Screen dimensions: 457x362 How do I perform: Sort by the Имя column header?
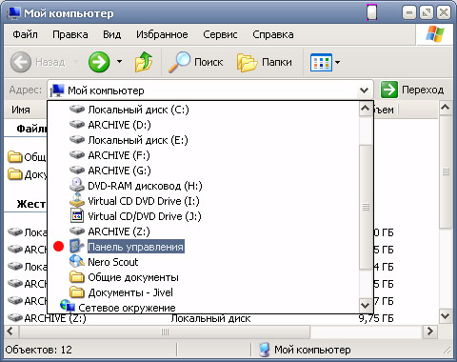pyautogui.click(x=21, y=110)
